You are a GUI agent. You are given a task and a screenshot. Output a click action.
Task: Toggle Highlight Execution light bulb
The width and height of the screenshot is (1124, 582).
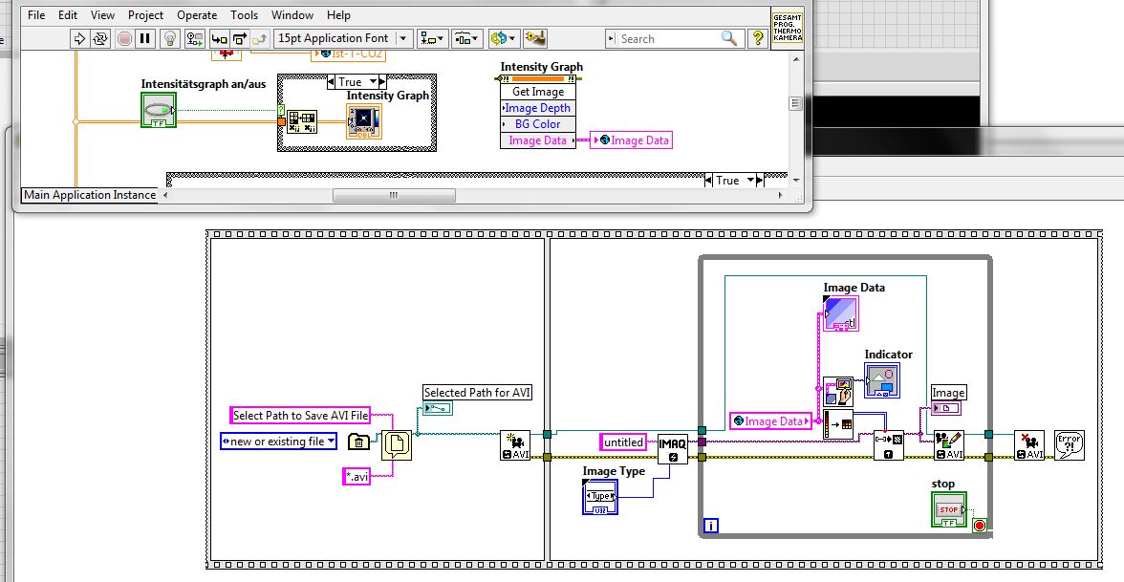point(170,38)
